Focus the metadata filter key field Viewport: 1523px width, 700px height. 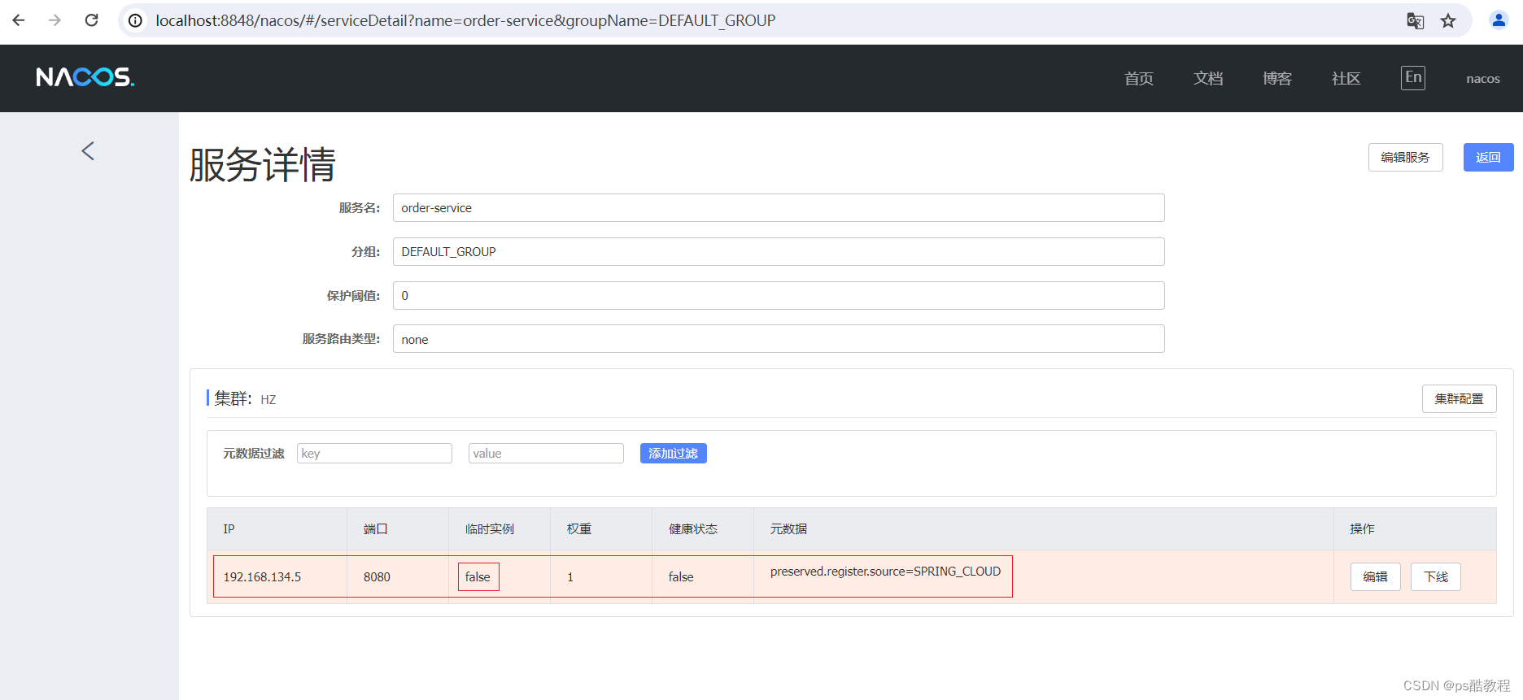click(x=374, y=454)
